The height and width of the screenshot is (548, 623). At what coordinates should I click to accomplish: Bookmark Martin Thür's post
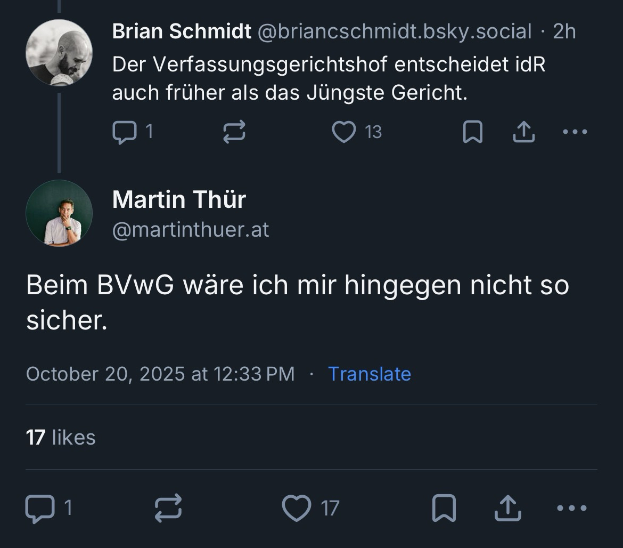click(444, 508)
